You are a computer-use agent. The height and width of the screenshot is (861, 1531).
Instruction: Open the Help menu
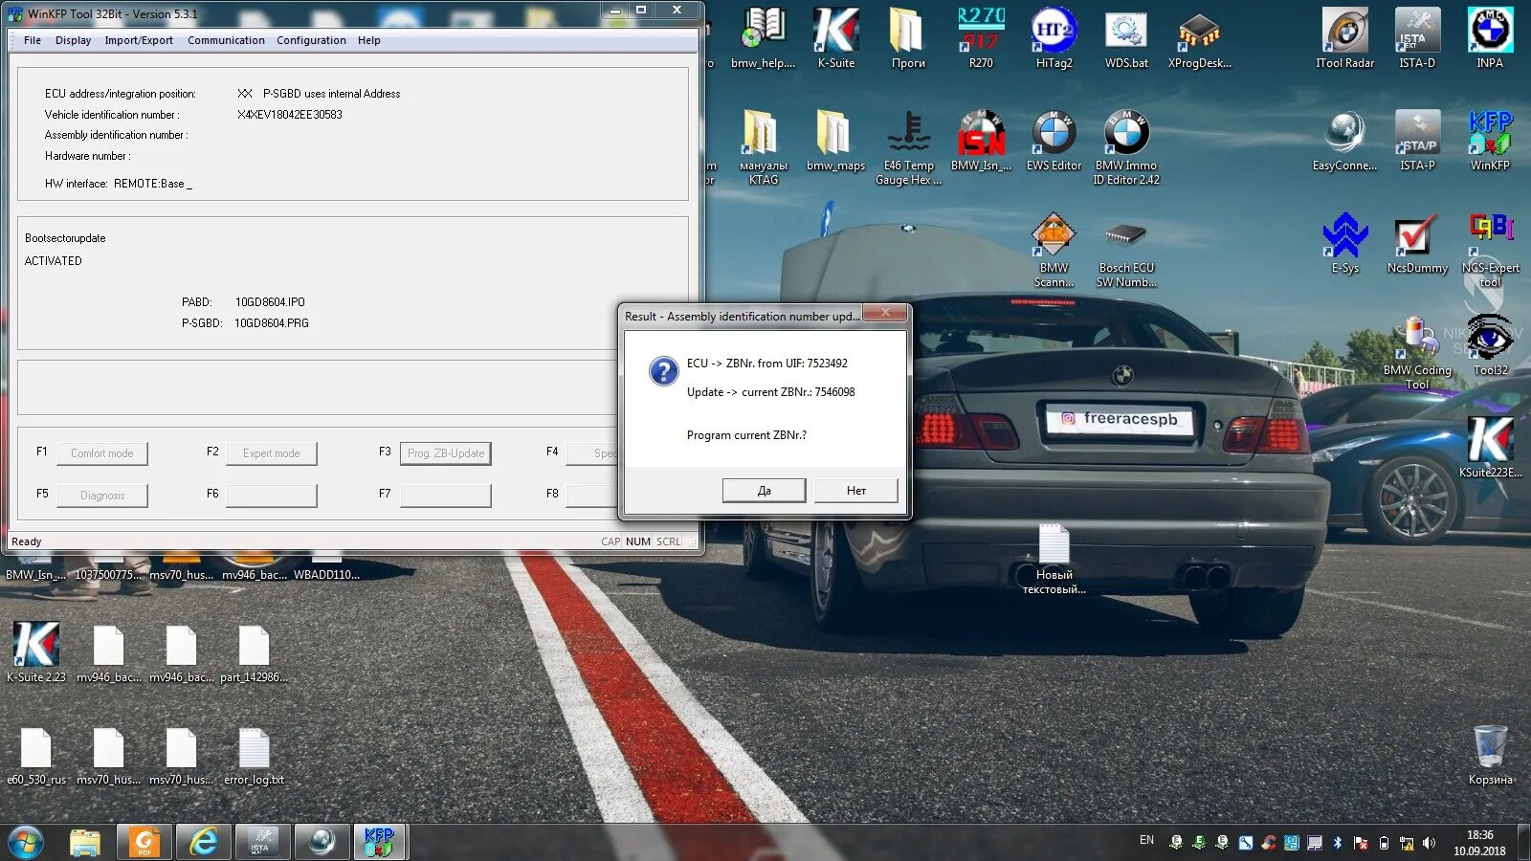pos(368,40)
